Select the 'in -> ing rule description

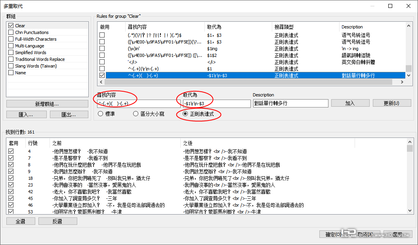click(x=350, y=49)
